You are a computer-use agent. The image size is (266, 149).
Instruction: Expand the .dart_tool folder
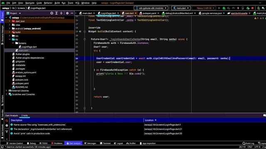[10, 21]
